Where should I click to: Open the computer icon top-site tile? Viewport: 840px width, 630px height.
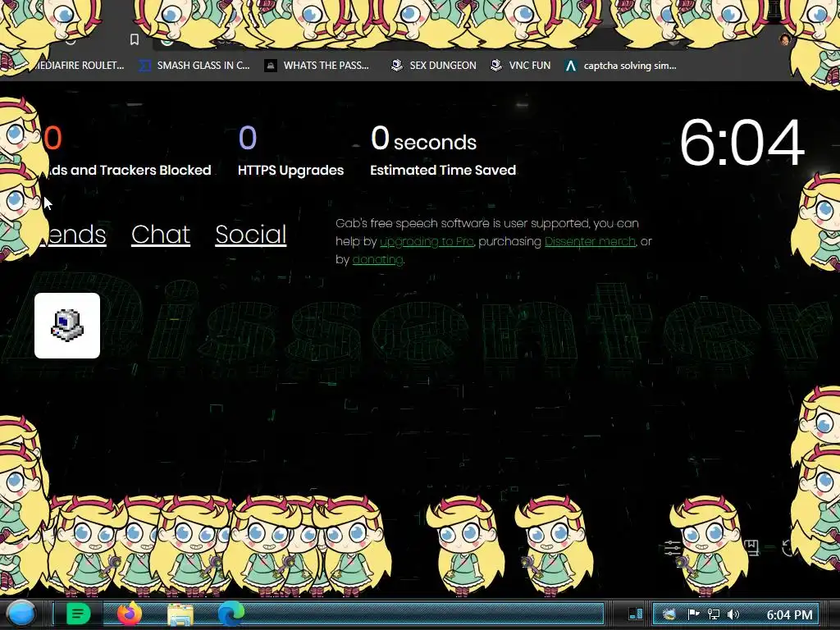click(x=67, y=325)
